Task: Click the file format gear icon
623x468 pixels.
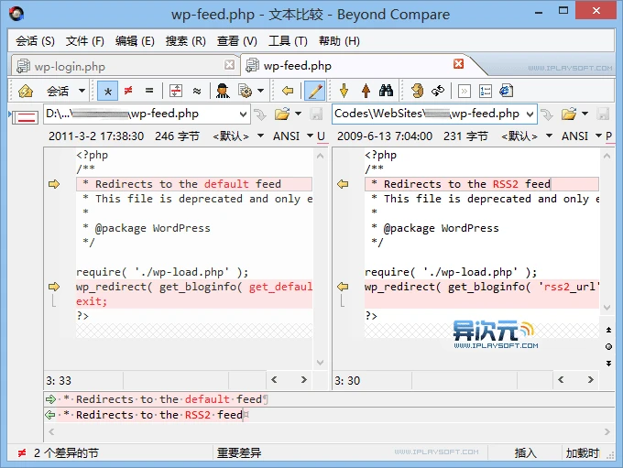Action: pyautogui.click(x=246, y=91)
